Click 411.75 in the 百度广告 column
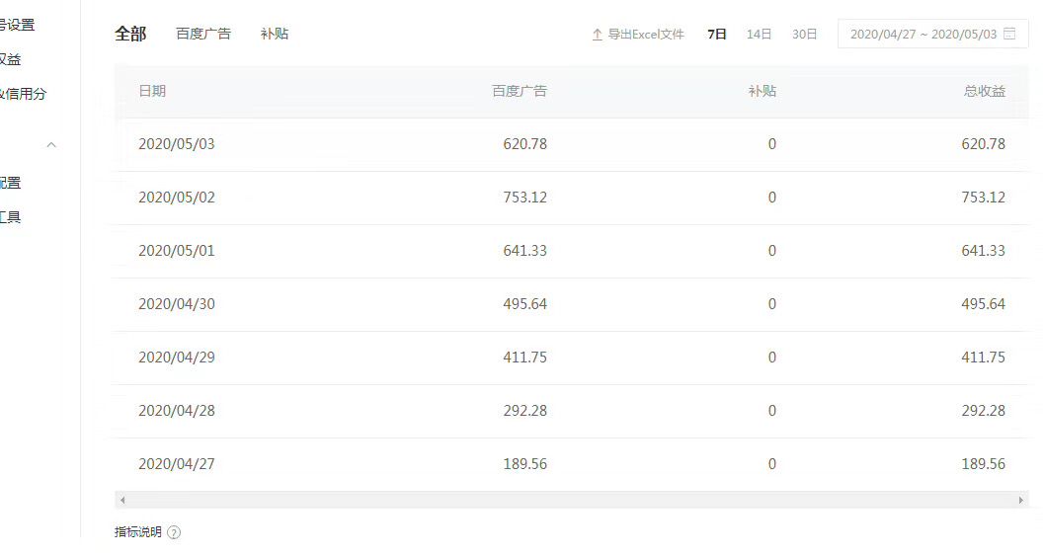 [x=524, y=358]
